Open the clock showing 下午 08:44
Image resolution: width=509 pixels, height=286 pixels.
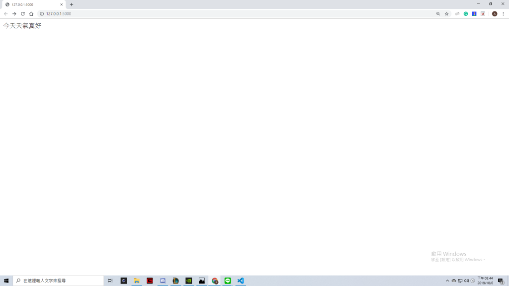coord(485,281)
